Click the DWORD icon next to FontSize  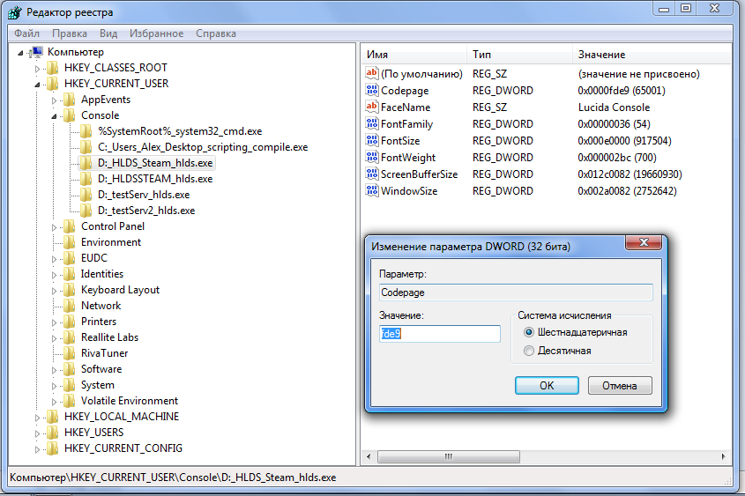tap(372, 140)
